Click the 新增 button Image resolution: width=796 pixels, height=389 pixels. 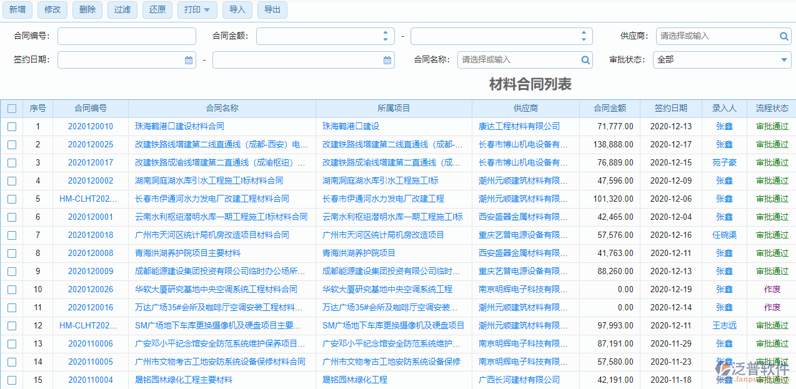tap(17, 10)
